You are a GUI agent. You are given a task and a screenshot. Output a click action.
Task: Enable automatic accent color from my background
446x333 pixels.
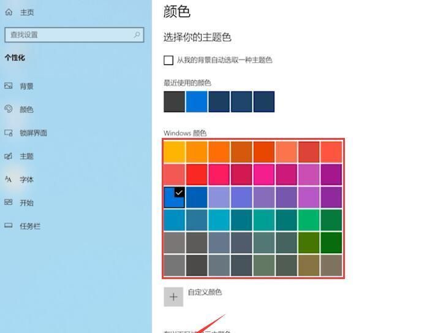click(x=168, y=60)
